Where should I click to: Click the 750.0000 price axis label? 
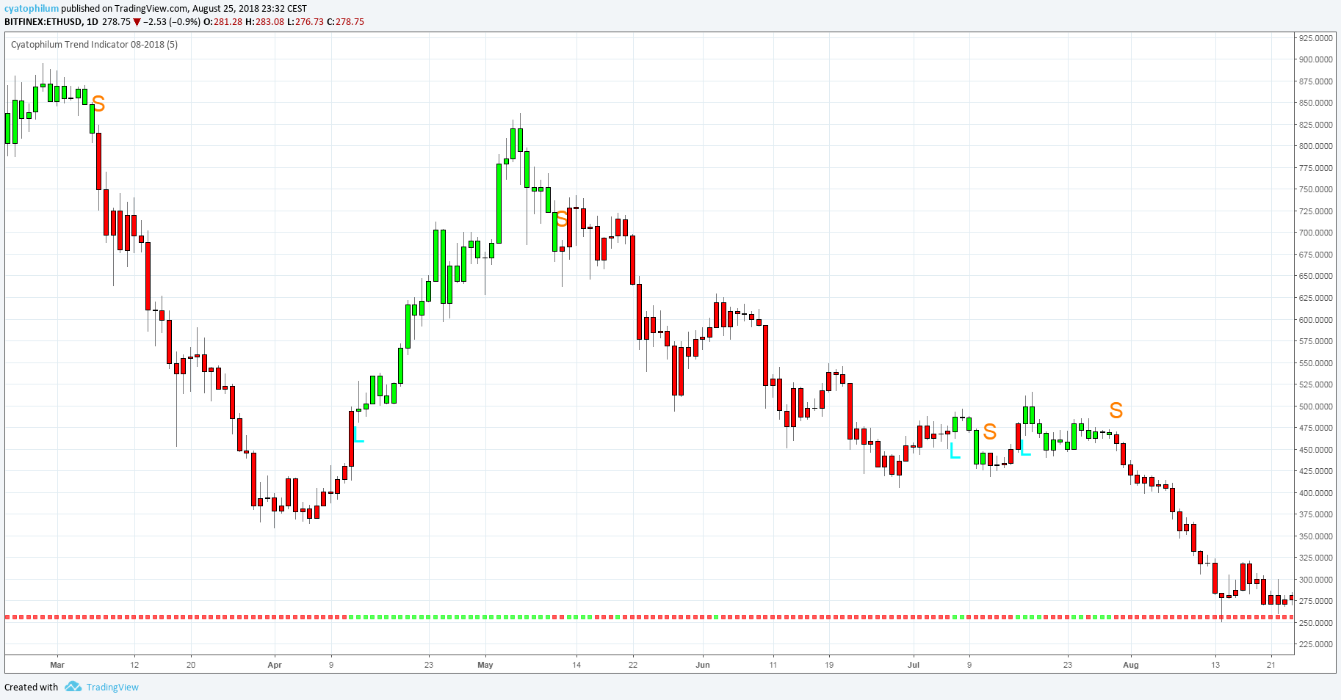coord(1315,189)
